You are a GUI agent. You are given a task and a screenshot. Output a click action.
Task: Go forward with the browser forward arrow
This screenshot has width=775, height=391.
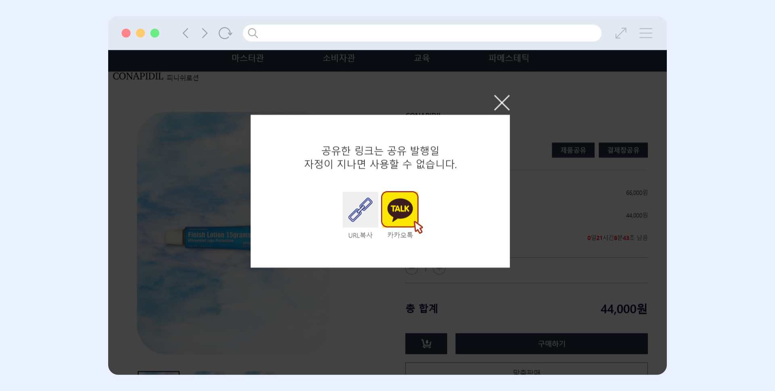[205, 33]
